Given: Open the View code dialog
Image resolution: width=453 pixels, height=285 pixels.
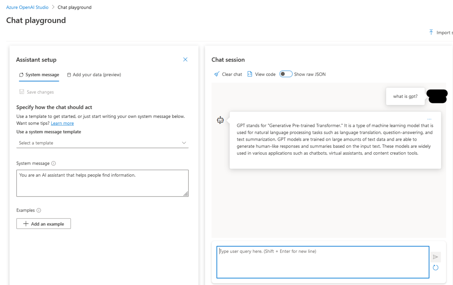Looking at the screenshot, I should pyautogui.click(x=261, y=74).
